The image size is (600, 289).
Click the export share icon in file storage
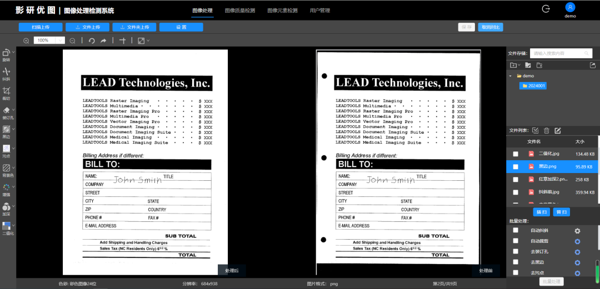point(593,65)
